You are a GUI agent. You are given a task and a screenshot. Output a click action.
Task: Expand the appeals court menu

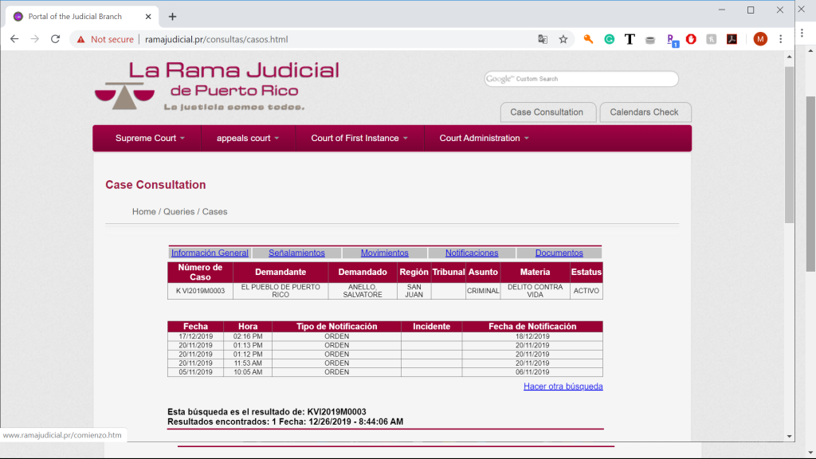248,138
